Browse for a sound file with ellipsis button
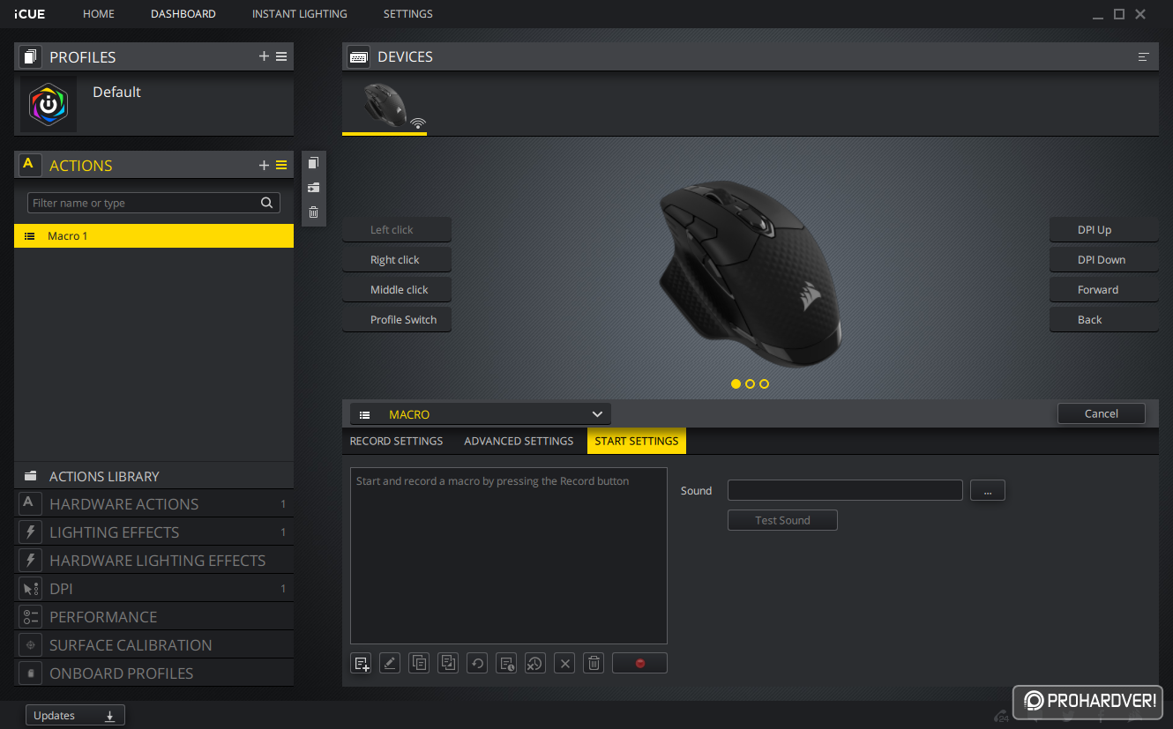 pos(988,490)
